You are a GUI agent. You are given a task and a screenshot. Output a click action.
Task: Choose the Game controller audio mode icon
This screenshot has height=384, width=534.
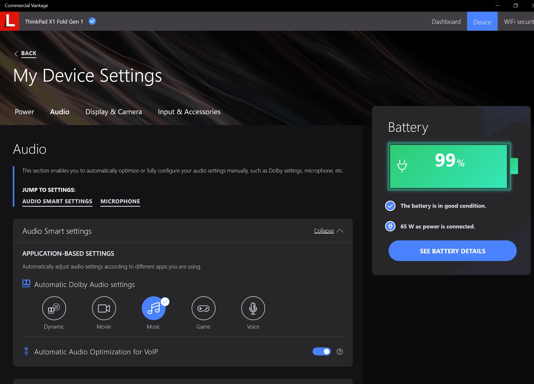click(x=203, y=308)
